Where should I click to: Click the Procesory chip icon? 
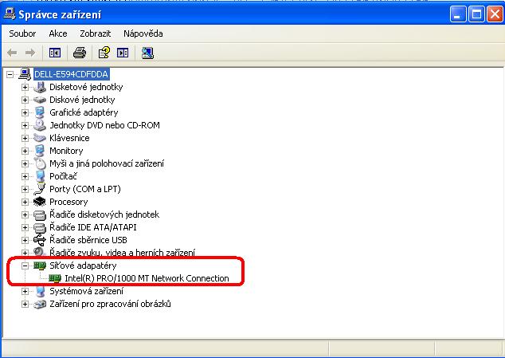[40, 202]
